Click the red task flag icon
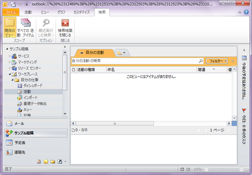Image resolution: width=252 pixels, height=175 pixels. (x=244, y=110)
